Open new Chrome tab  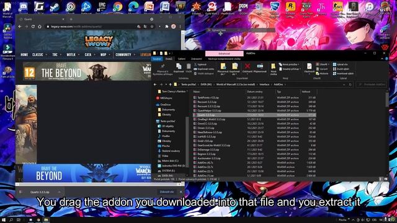(x=71, y=19)
